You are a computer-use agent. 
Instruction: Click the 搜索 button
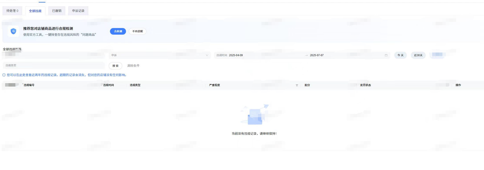point(115,66)
